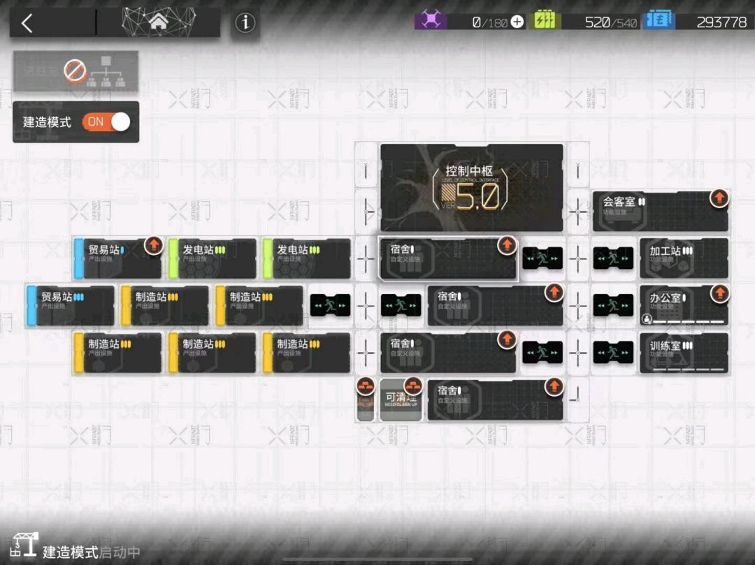755x565 pixels.
Task: Upgrade the 会客室 via its orange arrow
Action: pyautogui.click(x=719, y=198)
